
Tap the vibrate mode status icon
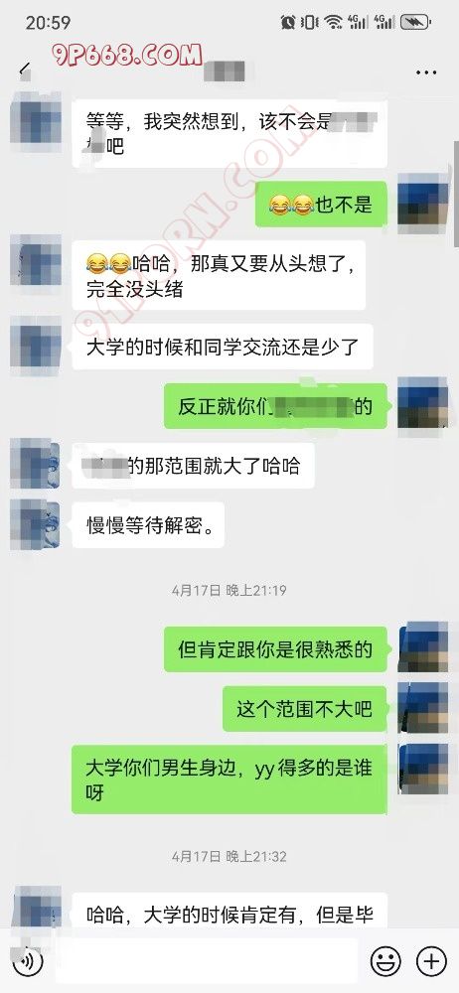click(310, 23)
